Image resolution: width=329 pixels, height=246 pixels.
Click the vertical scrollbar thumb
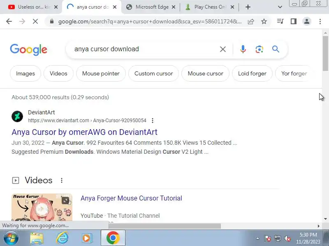(x=325, y=54)
